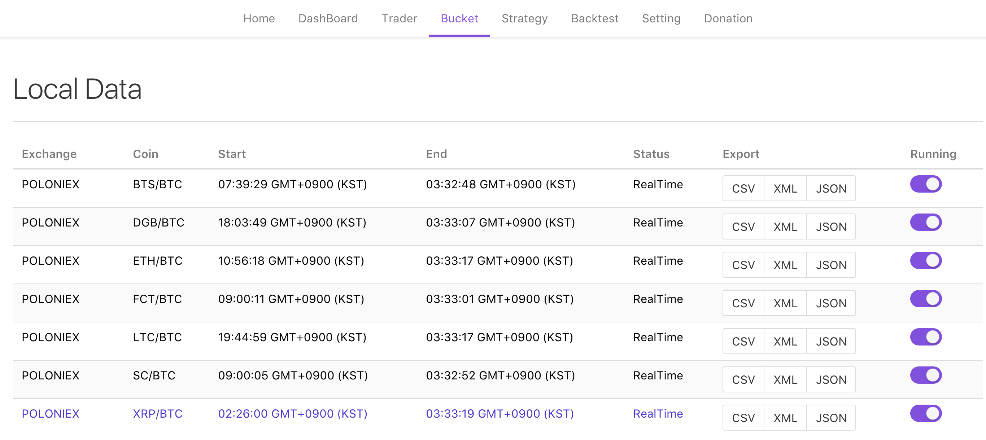Save LTC/BTC data as XML
Screen dimensions: 986x440
(x=785, y=341)
